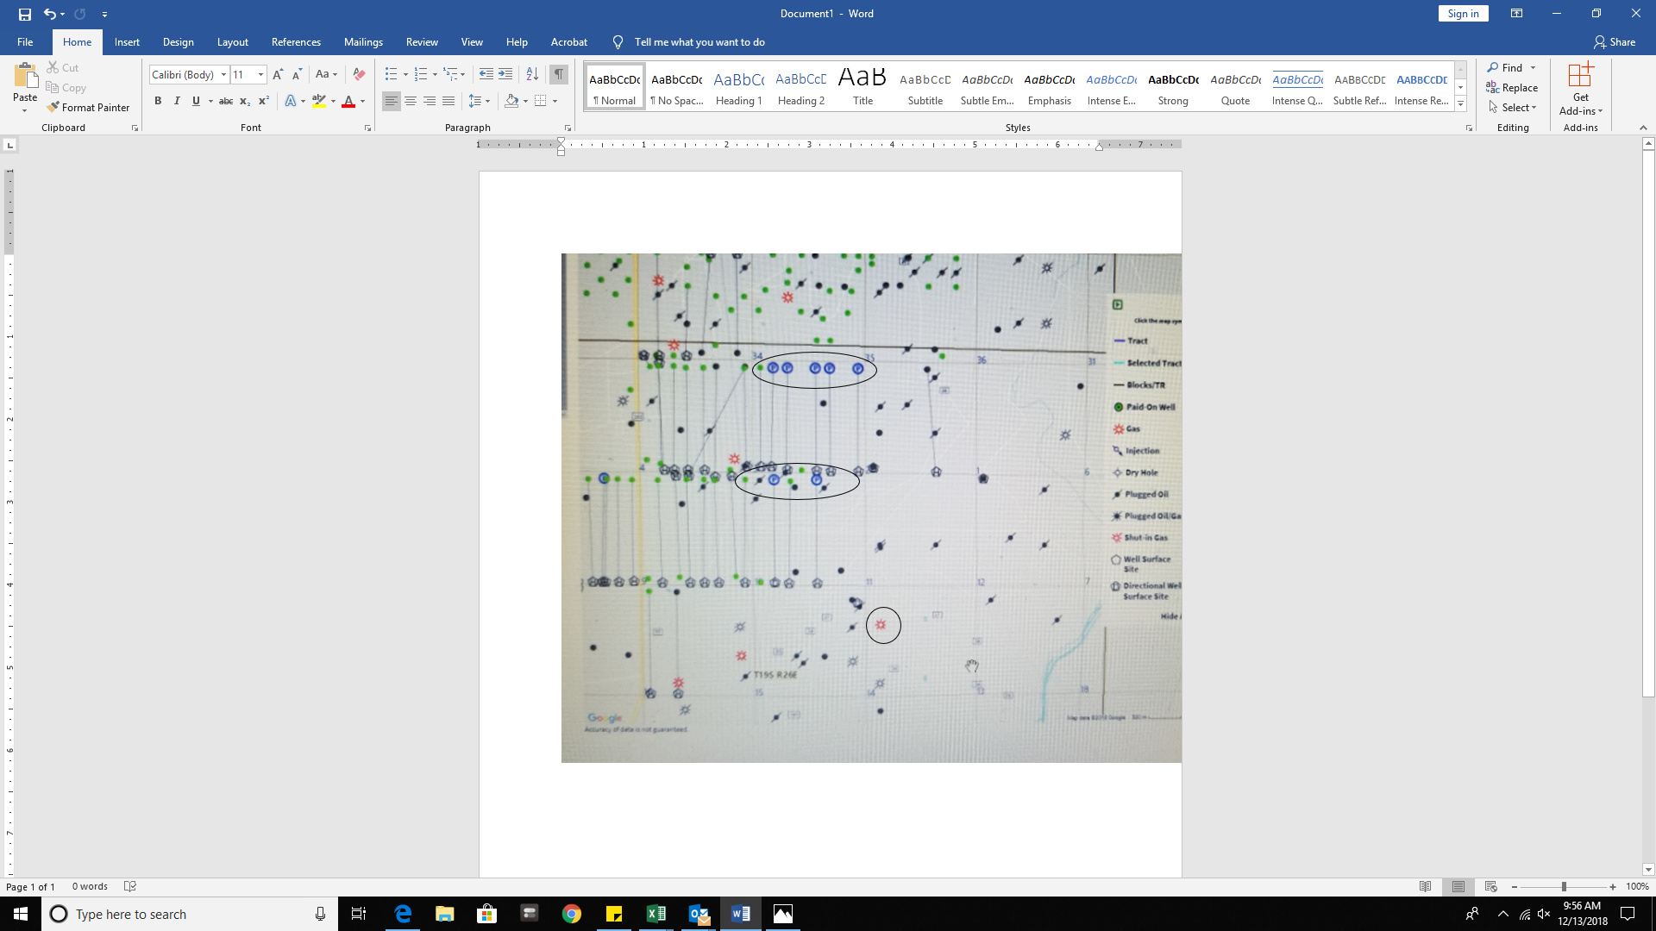Click Align Right icon

pos(430,101)
